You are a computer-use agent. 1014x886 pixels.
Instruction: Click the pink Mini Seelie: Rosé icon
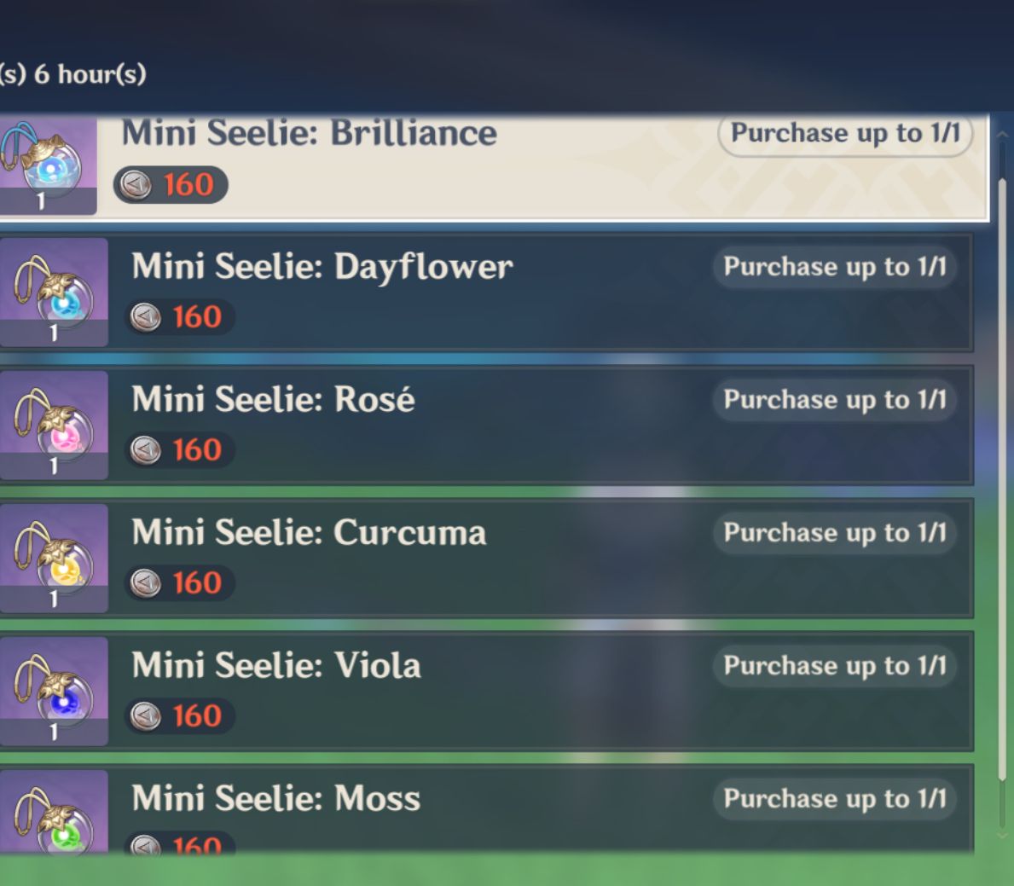[x=54, y=425]
